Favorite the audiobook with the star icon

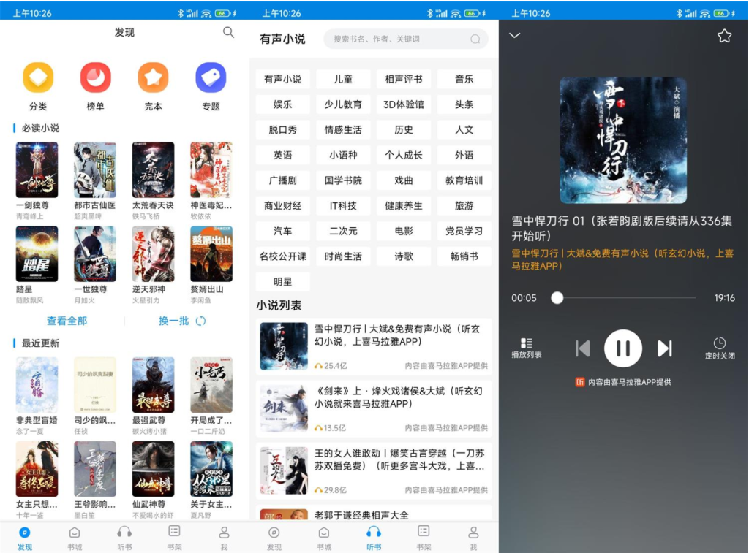click(724, 36)
